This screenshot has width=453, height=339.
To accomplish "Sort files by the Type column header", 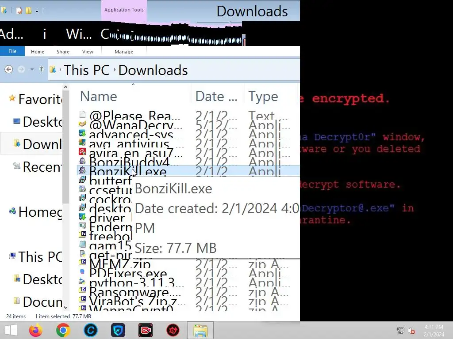I will 263,97.
